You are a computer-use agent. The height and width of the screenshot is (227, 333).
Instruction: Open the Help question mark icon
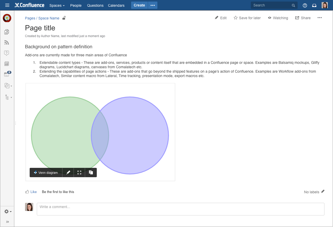point(305,5)
